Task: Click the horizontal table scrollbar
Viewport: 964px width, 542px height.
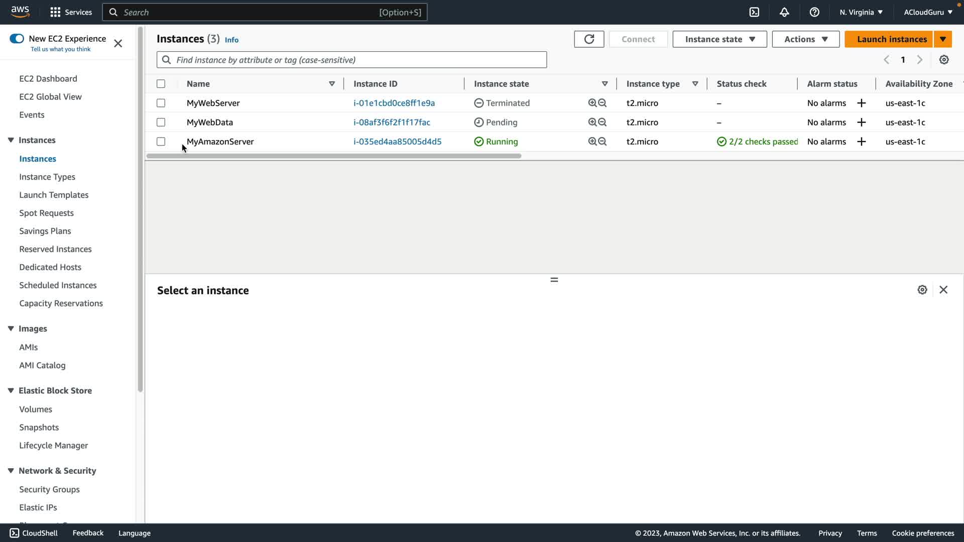Action: 334,156
